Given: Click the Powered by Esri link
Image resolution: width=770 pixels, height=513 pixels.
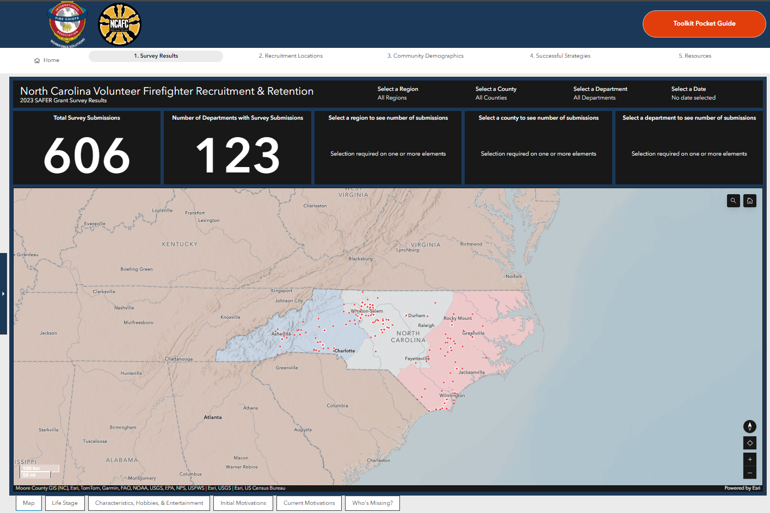Looking at the screenshot, I should [742, 488].
